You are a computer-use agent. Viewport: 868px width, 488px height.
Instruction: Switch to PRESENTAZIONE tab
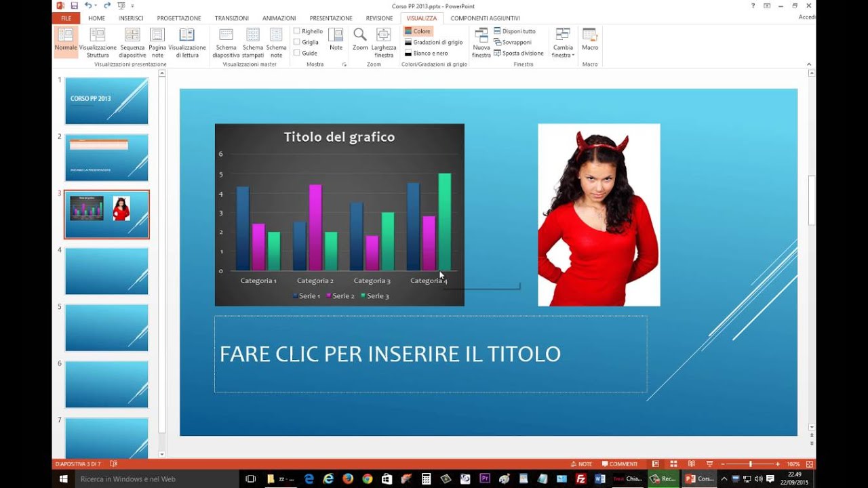click(x=331, y=18)
